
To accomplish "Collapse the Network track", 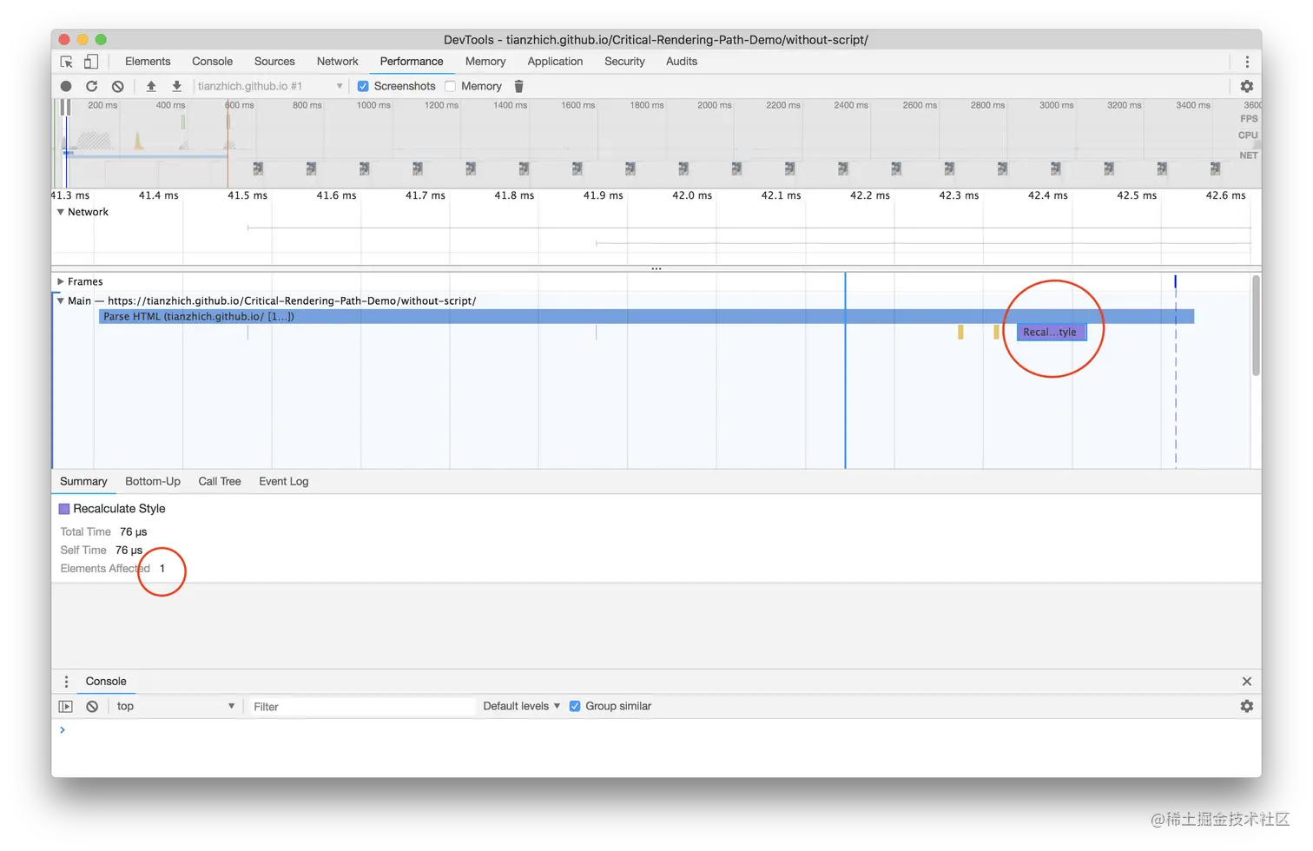I will coord(61,212).
